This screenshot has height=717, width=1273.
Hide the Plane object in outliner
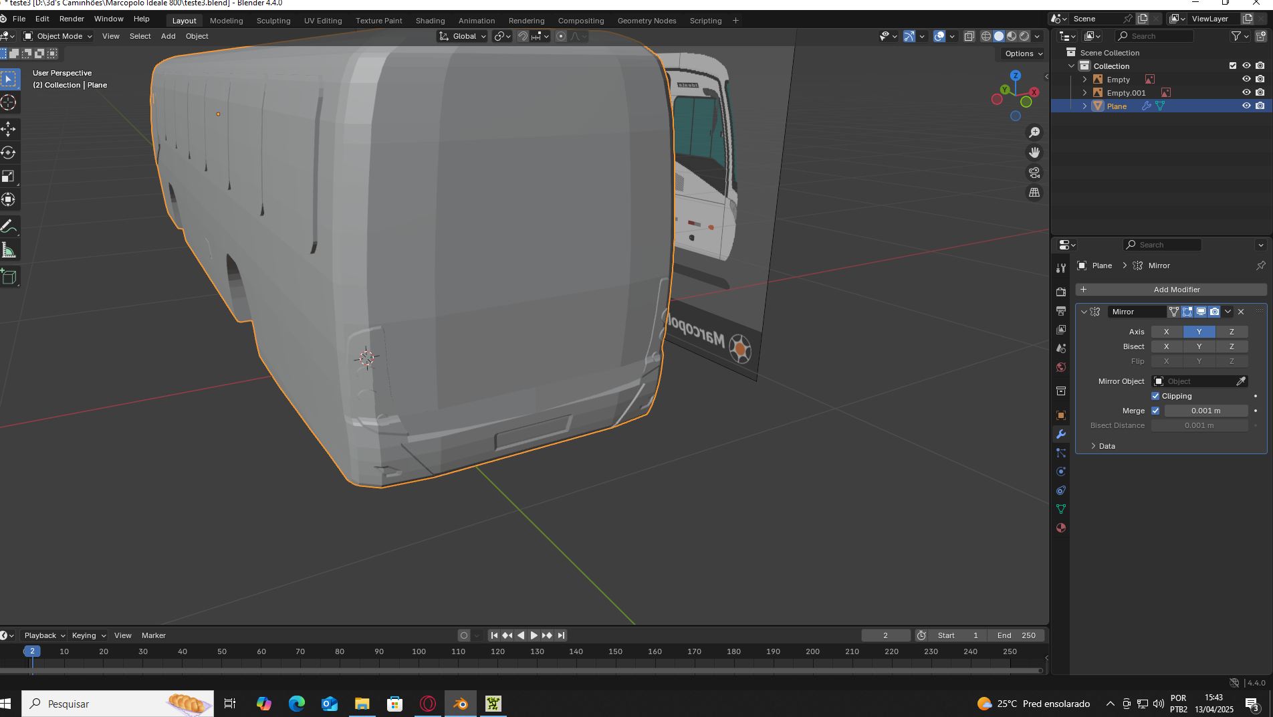click(x=1246, y=106)
